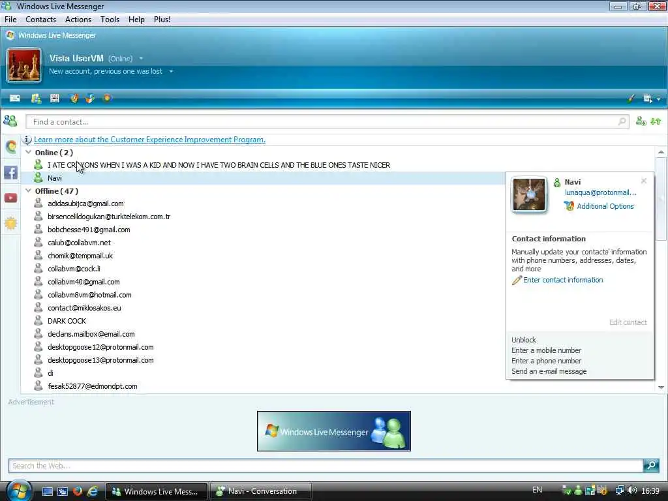Click the lunaqua@protonmail e-mail link

tap(601, 192)
